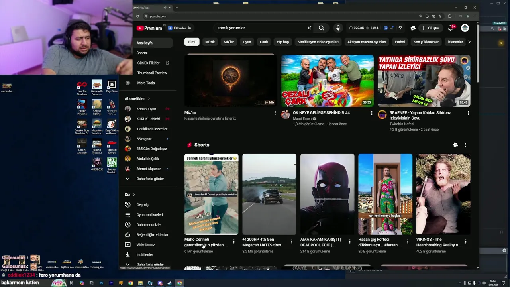This screenshot has width=510, height=287.
Task: Open Konsol Oyun channel
Action: click(146, 109)
